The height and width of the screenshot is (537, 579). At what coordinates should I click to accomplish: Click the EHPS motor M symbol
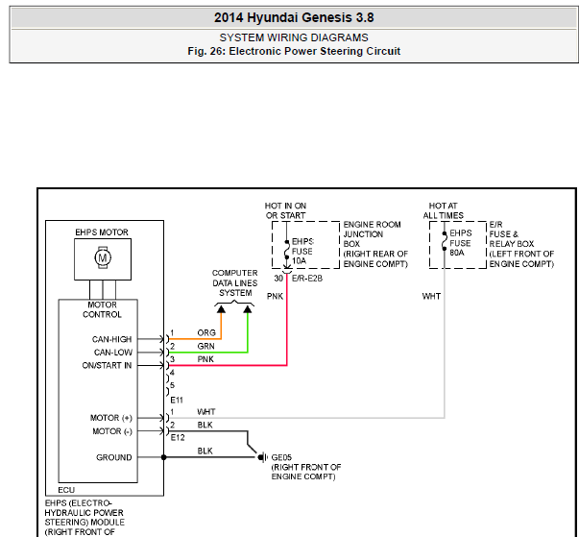point(103,257)
